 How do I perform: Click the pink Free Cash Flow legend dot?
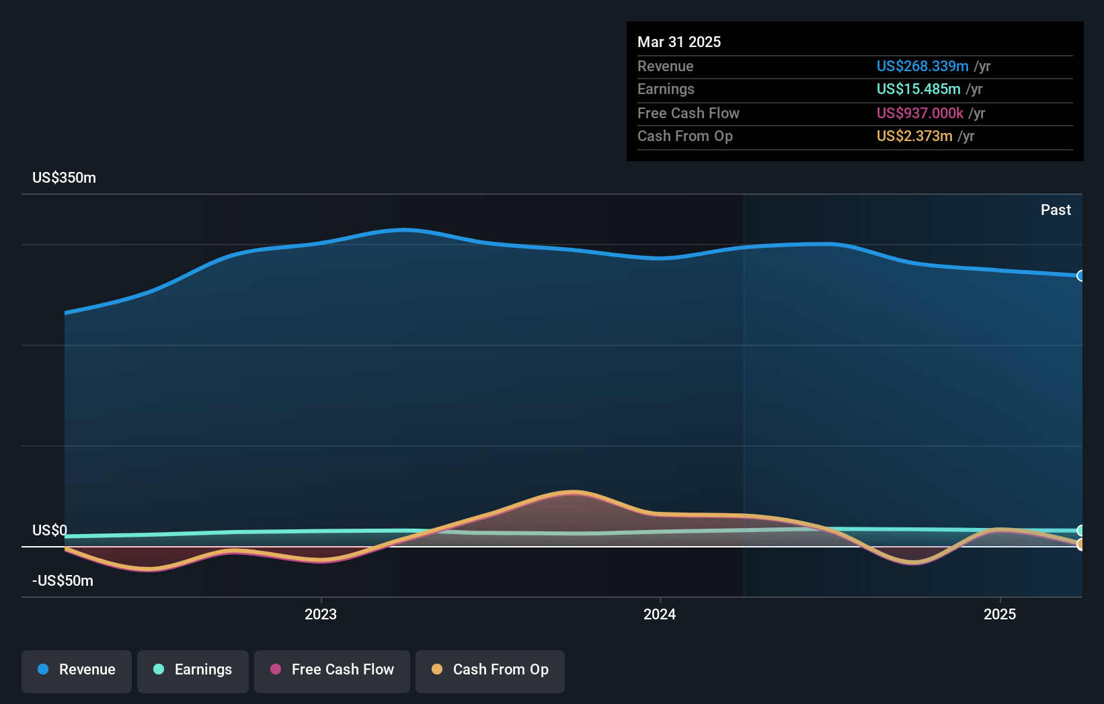click(276, 669)
